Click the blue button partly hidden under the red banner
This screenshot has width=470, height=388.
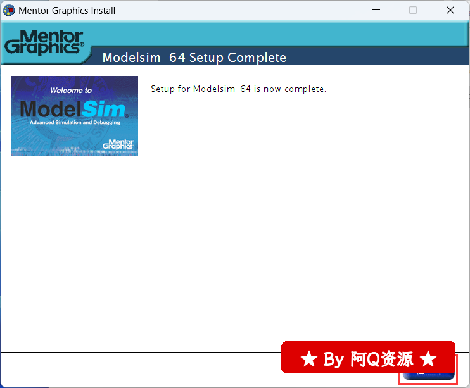(x=429, y=376)
